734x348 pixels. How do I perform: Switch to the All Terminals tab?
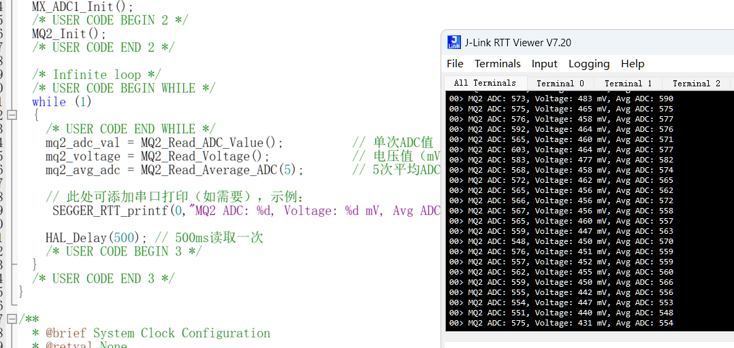click(x=485, y=83)
